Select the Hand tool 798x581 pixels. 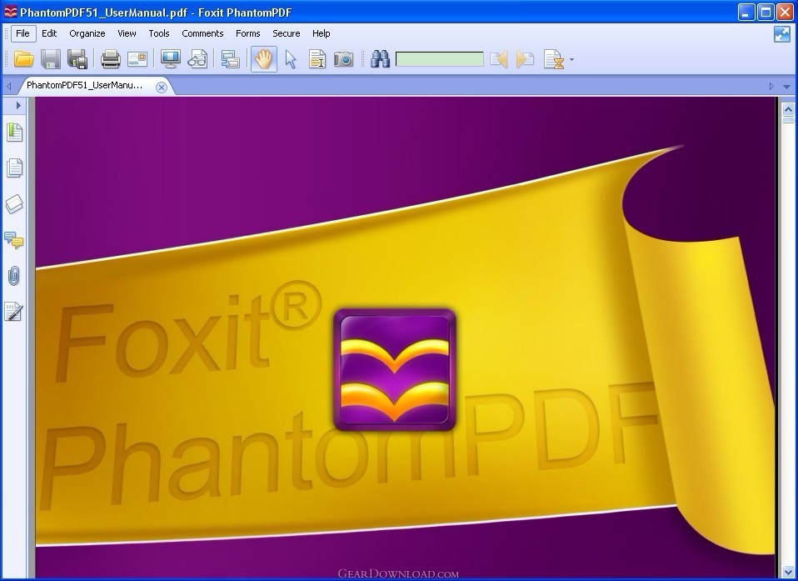(x=263, y=59)
